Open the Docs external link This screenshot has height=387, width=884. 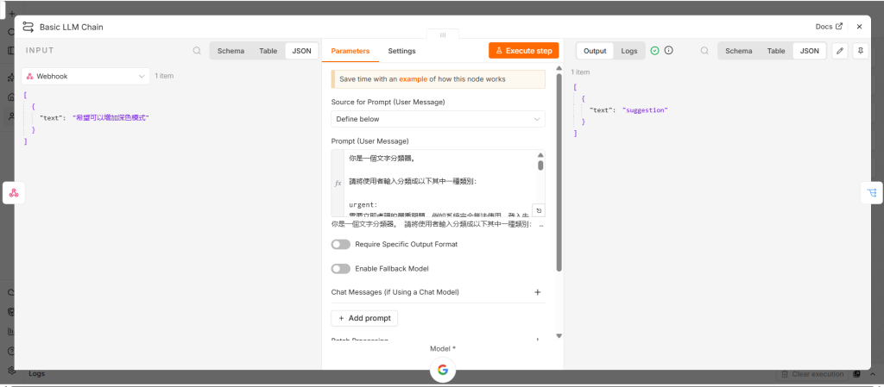[829, 27]
